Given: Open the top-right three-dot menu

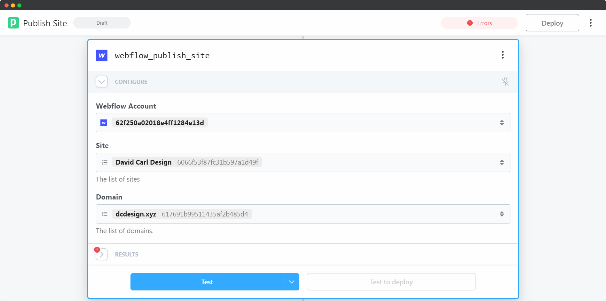Looking at the screenshot, I should (x=591, y=23).
